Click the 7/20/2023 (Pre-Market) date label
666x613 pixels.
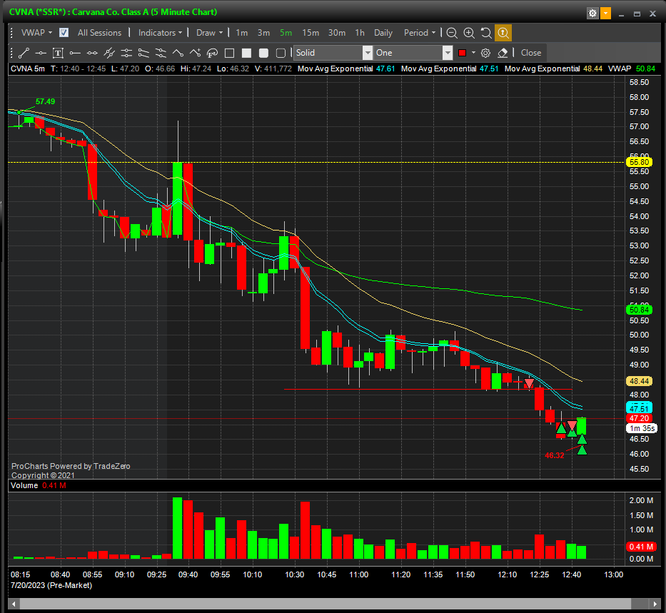[x=51, y=585]
